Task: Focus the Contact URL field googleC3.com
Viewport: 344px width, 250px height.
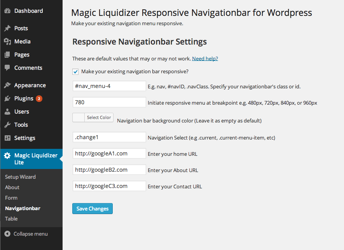Action: 109,186
